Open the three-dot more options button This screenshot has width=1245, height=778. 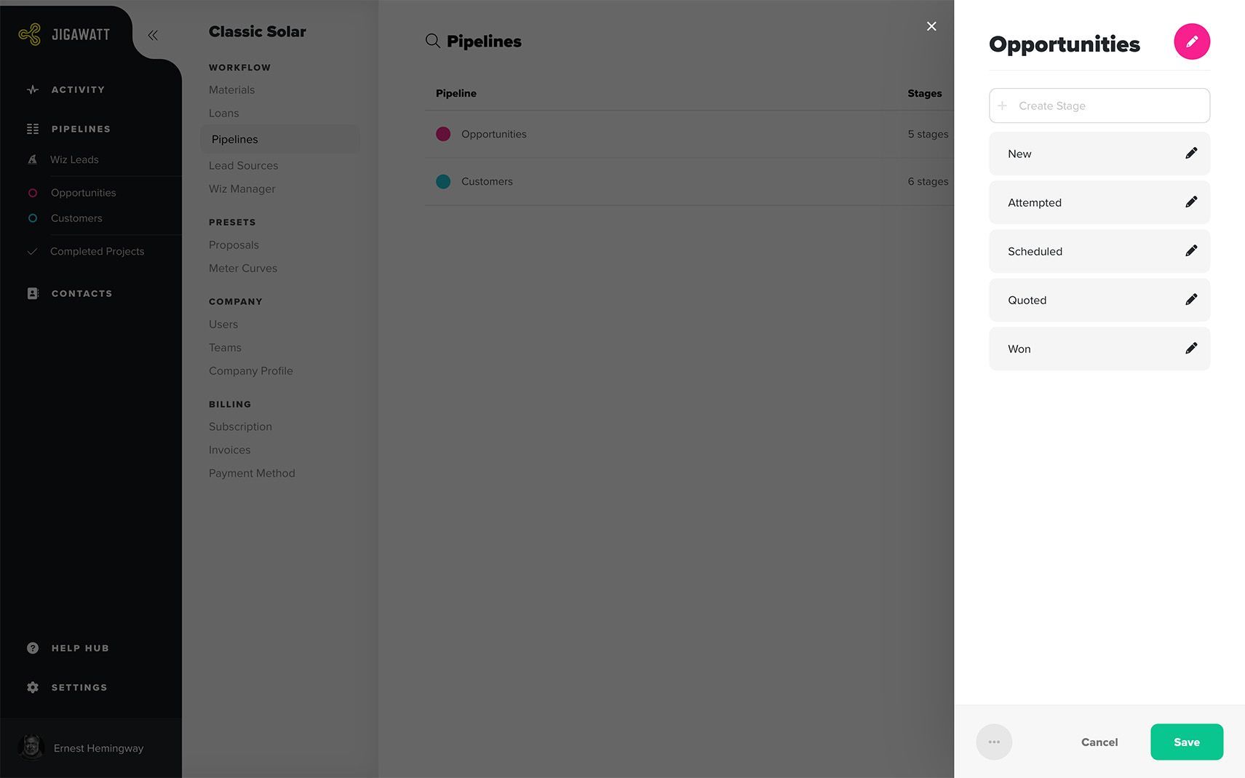(x=994, y=742)
